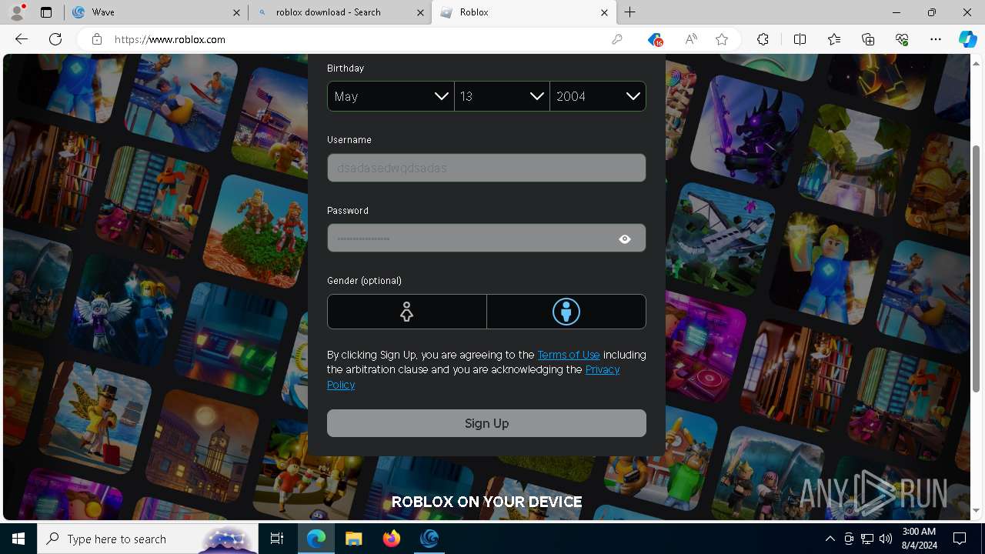Refresh the Roblox page

(55, 39)
